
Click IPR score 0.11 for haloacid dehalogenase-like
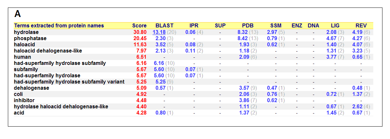click(x=190, y=51)
